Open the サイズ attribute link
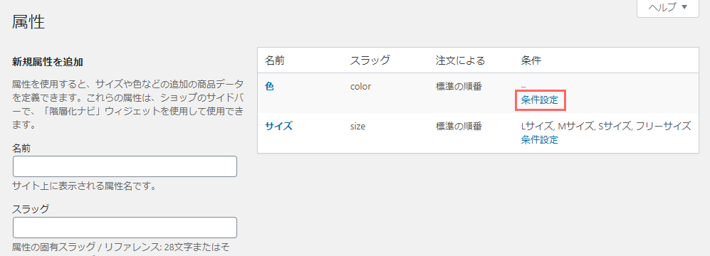Image resolution: width=710 pixels, height=256 pixels. 278,126
